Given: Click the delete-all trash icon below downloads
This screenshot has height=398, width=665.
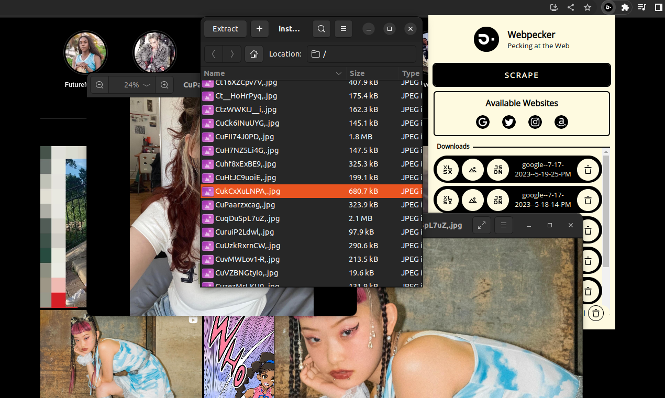Looking at the screenshot, I should pos(596,313).
